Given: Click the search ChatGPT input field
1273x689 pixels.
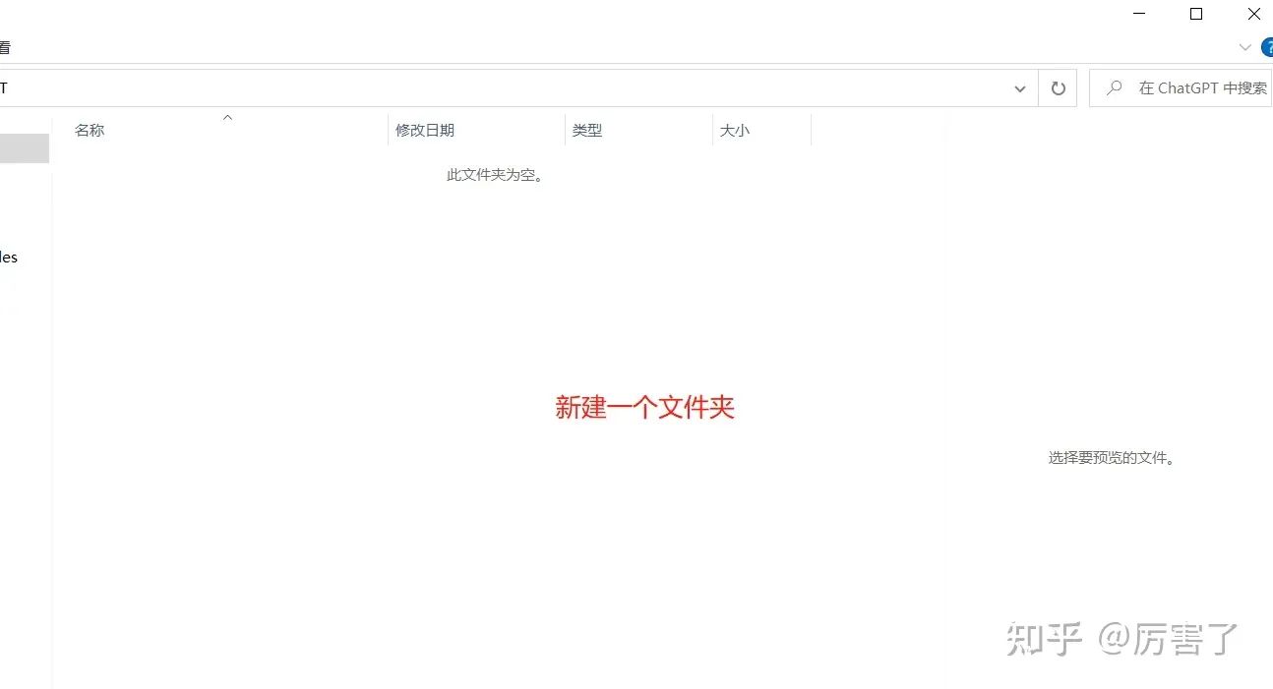Looking at the screenshot, I should (x=1181, y=88).
